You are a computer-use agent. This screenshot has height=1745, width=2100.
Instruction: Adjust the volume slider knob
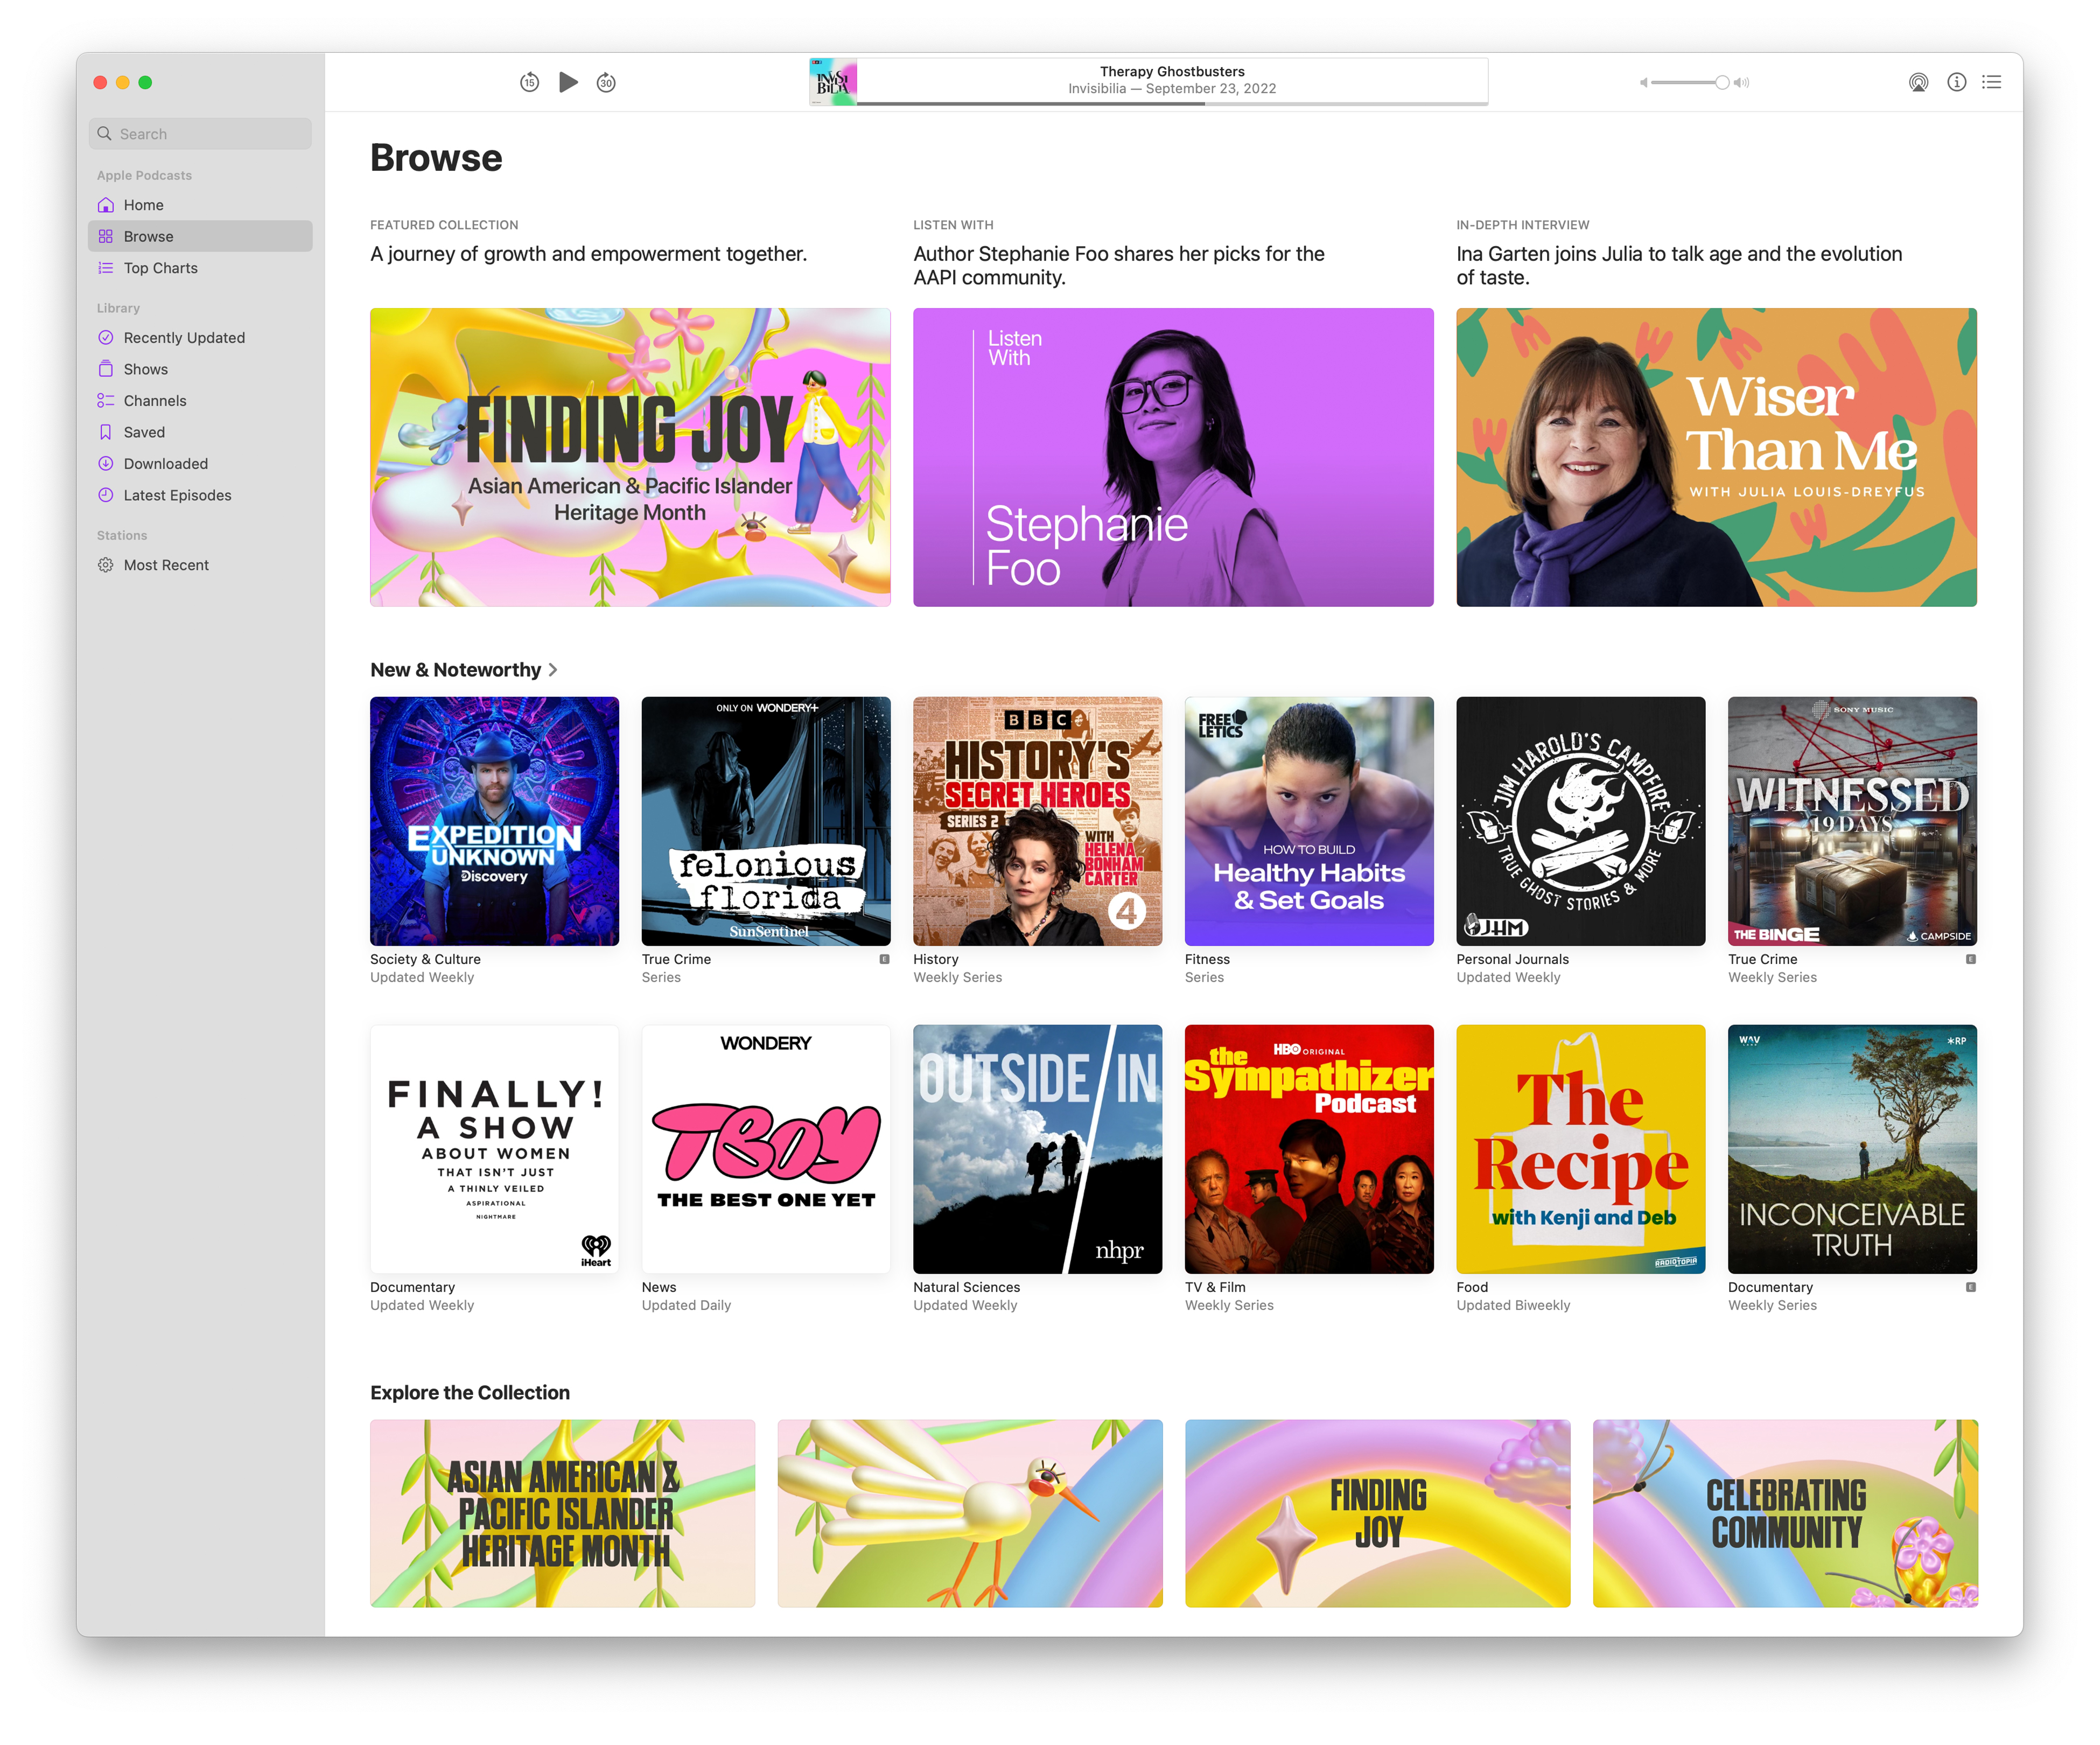pos(1722,83)
